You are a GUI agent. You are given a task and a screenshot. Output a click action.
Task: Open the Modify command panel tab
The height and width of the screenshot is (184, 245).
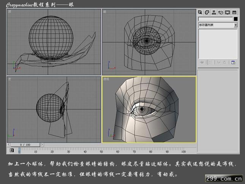207,13
